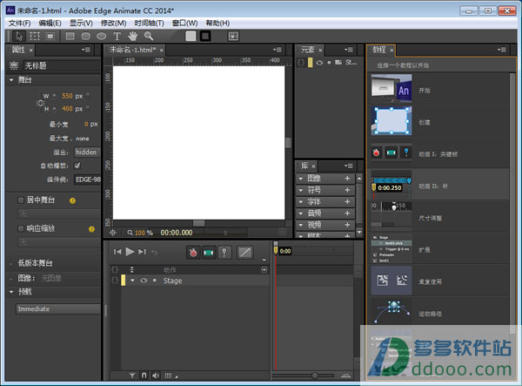Add video with the plus button

tap(347, 225)
